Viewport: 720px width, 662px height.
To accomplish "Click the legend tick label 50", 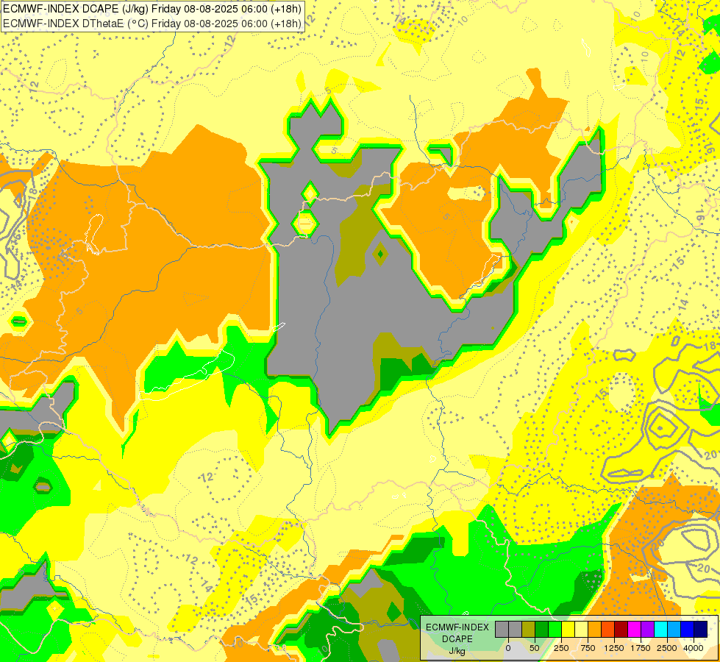I will click(535, 648).
